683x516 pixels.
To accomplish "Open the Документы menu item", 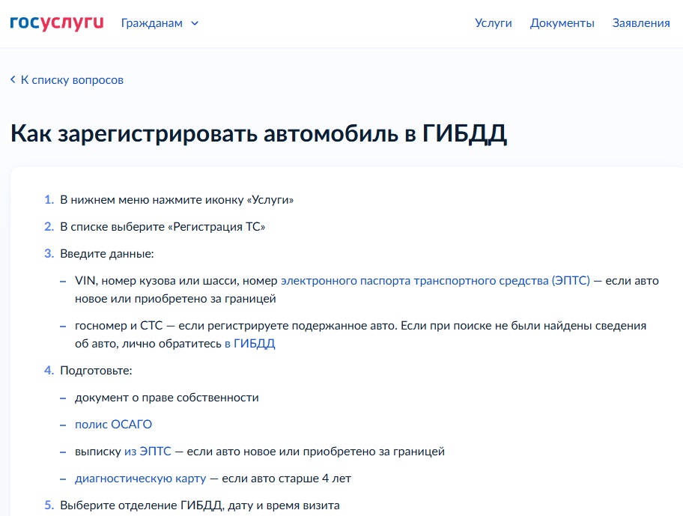I will [x=562, y=23].
